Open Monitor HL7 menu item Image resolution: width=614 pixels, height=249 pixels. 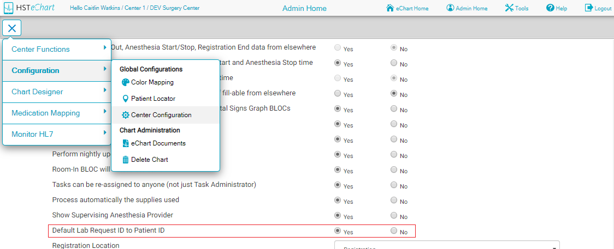pos(57,133)
